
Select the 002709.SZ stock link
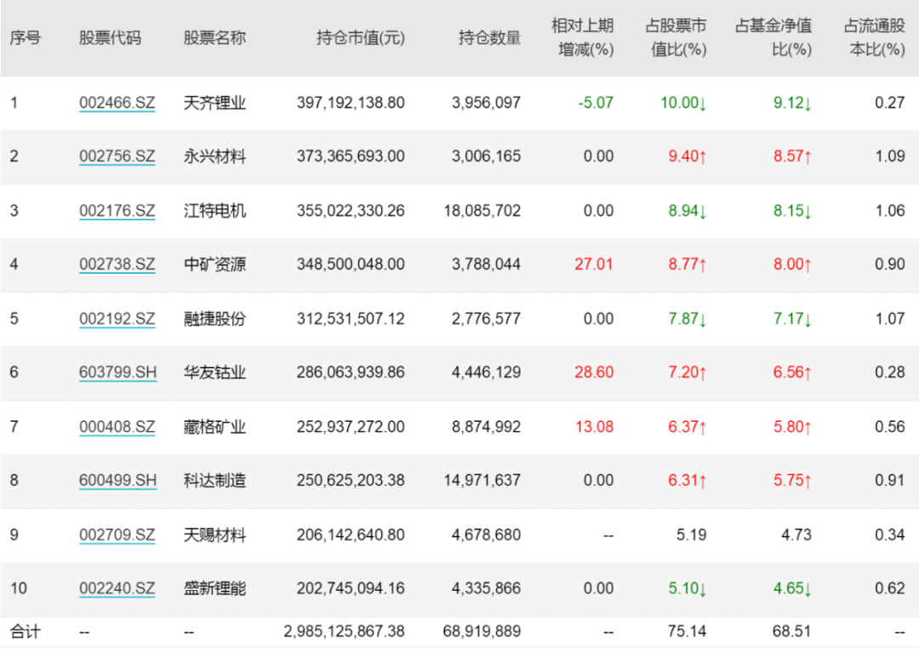[117, 535]
